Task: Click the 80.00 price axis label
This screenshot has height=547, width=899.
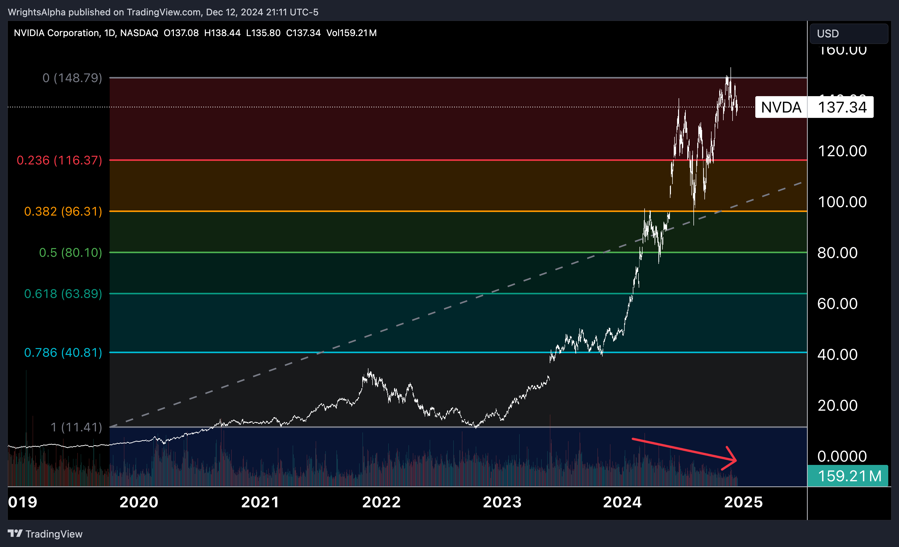Action: pyautogui.click(x=837, y=252)
